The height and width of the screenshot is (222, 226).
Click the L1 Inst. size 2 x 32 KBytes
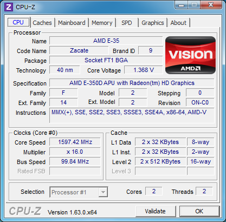tap(160, 152)
